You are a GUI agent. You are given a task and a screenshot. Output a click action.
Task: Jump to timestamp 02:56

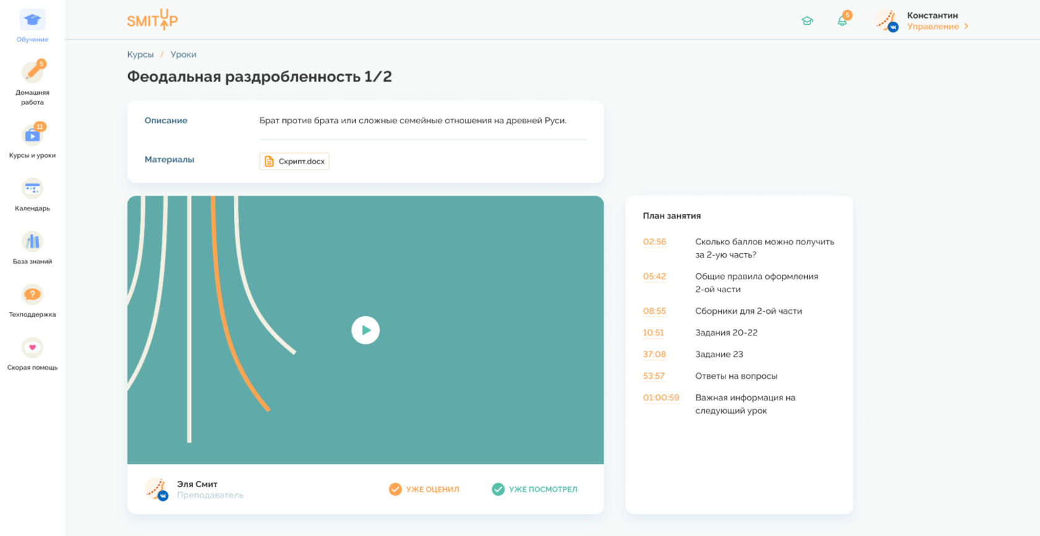coord(654,242)
